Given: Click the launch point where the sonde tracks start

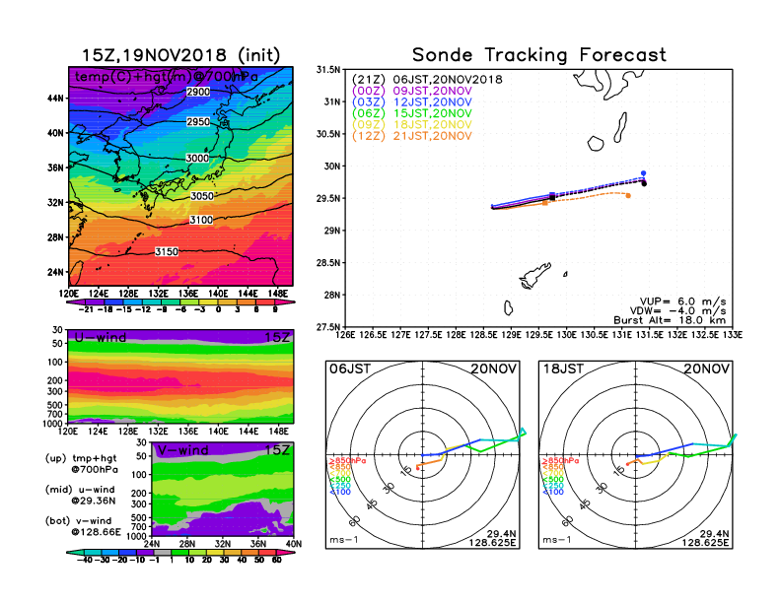Looking at the screenshot, I should pos(493,207).
